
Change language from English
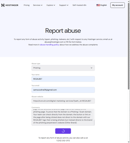click(104, 5)
